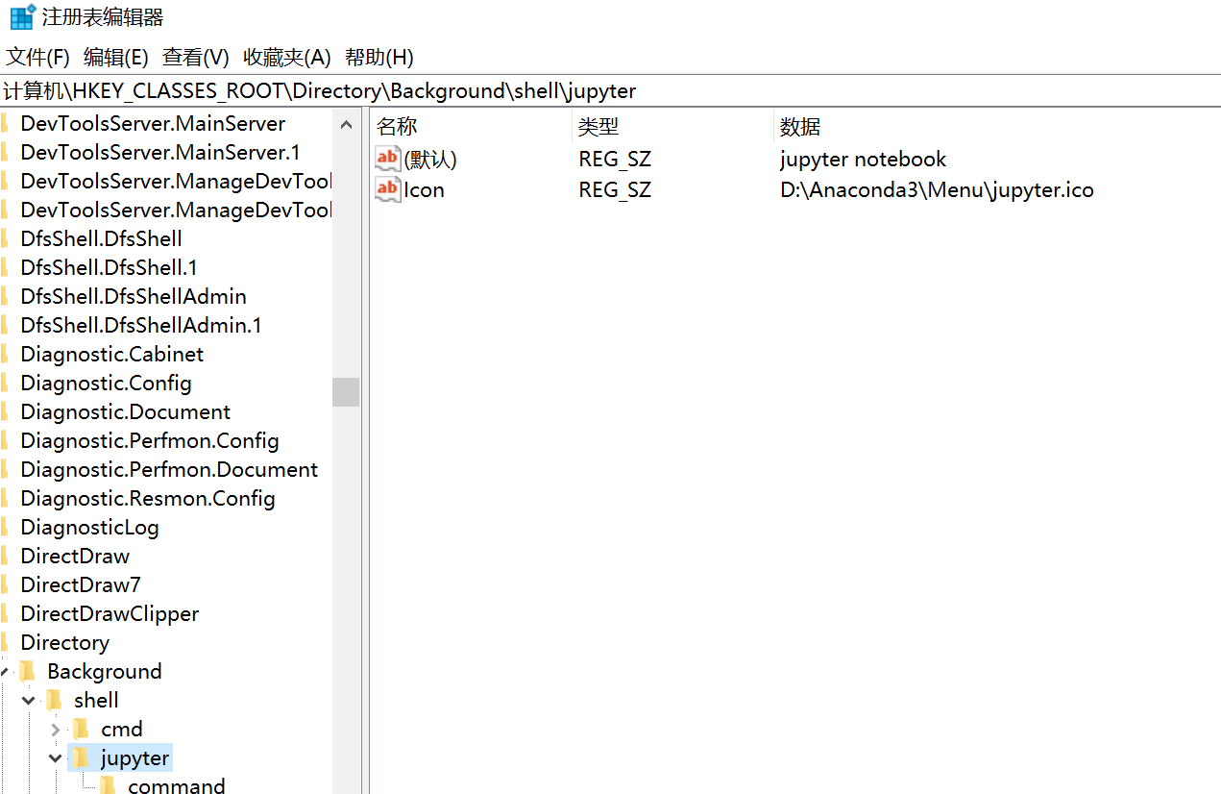Click the ab icon next to Icon value
The image size is (1221, 794).
pos(387,189)
